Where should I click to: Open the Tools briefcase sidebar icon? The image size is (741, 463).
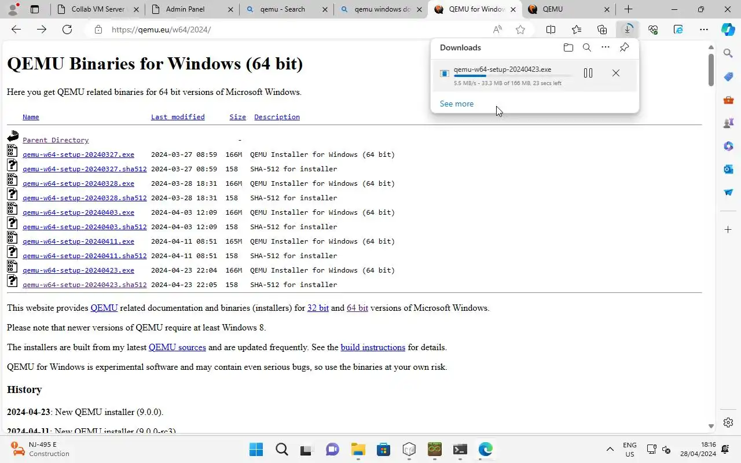point(728,100)
